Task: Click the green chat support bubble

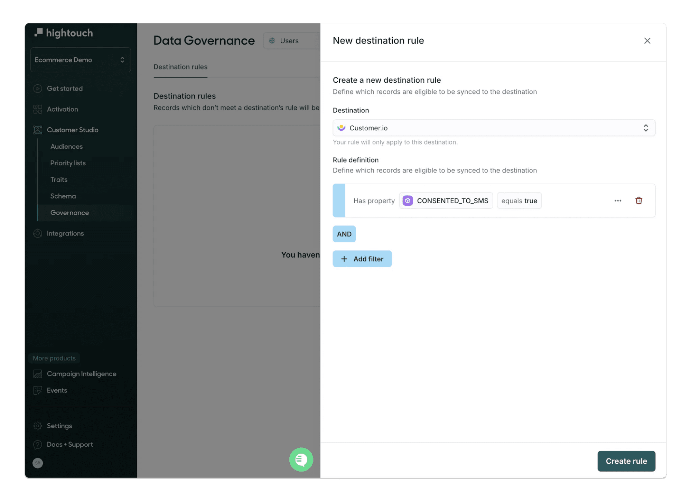Action: (301, 460)
